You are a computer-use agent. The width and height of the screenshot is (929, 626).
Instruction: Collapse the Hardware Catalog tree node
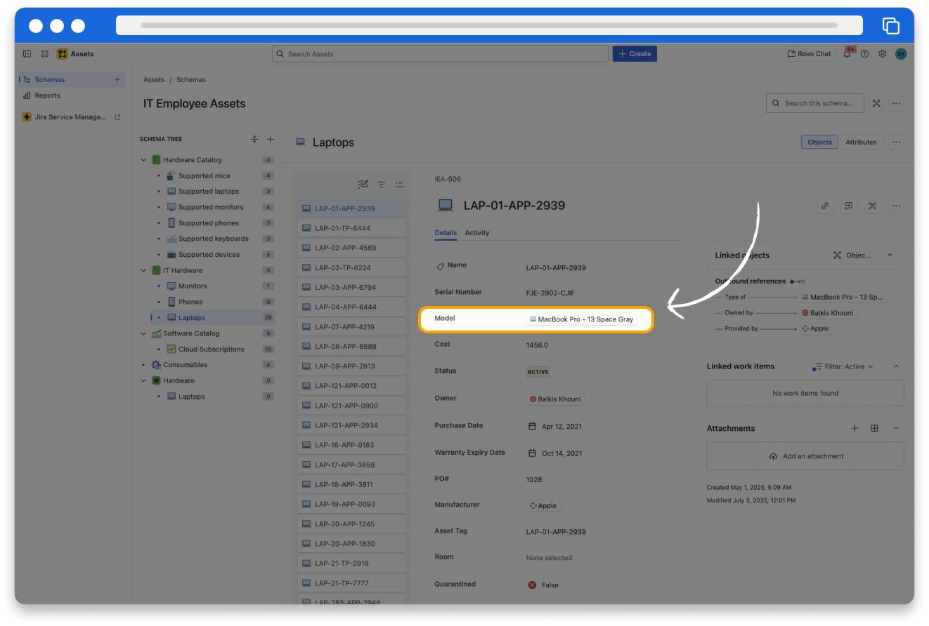click(x=143, y=160)
